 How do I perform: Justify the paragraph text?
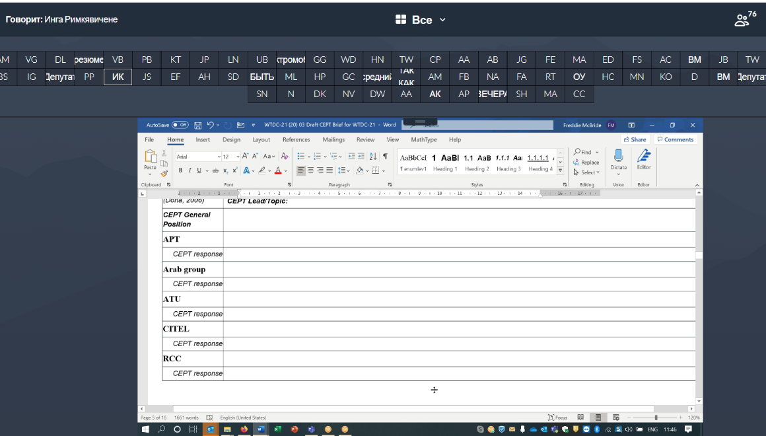pyautogui.click(x=330, y=170)
